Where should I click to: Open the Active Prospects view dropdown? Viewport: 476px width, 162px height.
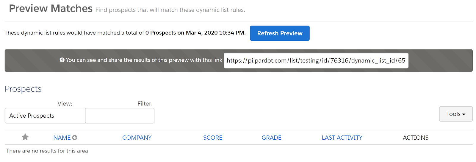45,116
